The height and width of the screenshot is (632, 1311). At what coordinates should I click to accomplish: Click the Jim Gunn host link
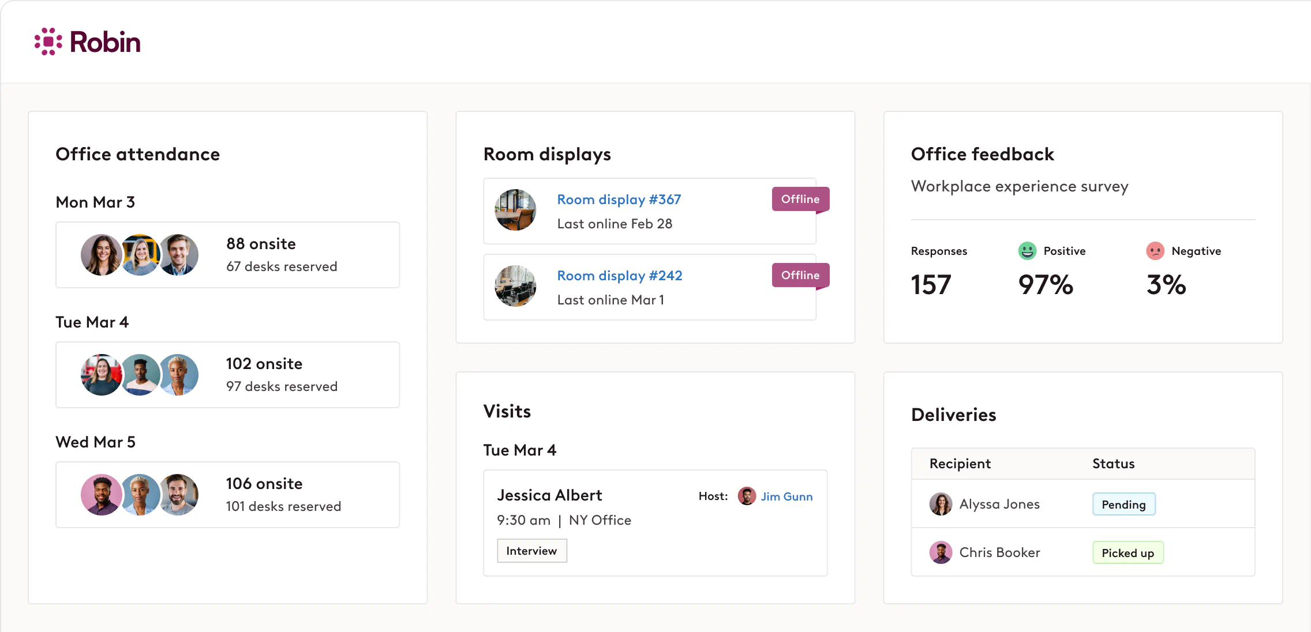tap(786, 496)
